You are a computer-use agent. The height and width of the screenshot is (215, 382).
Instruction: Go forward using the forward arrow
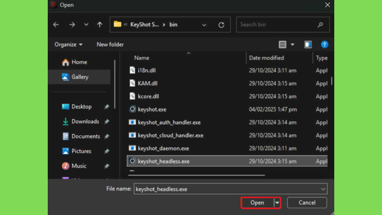(72, 25)
